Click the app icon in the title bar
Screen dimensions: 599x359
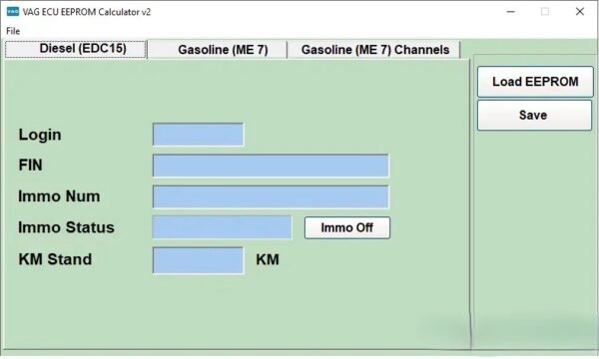click(x=13, y=12)
